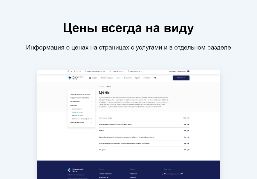Switch to the О клинике menu item
This screenshot has width=257, height=179.
127,78
